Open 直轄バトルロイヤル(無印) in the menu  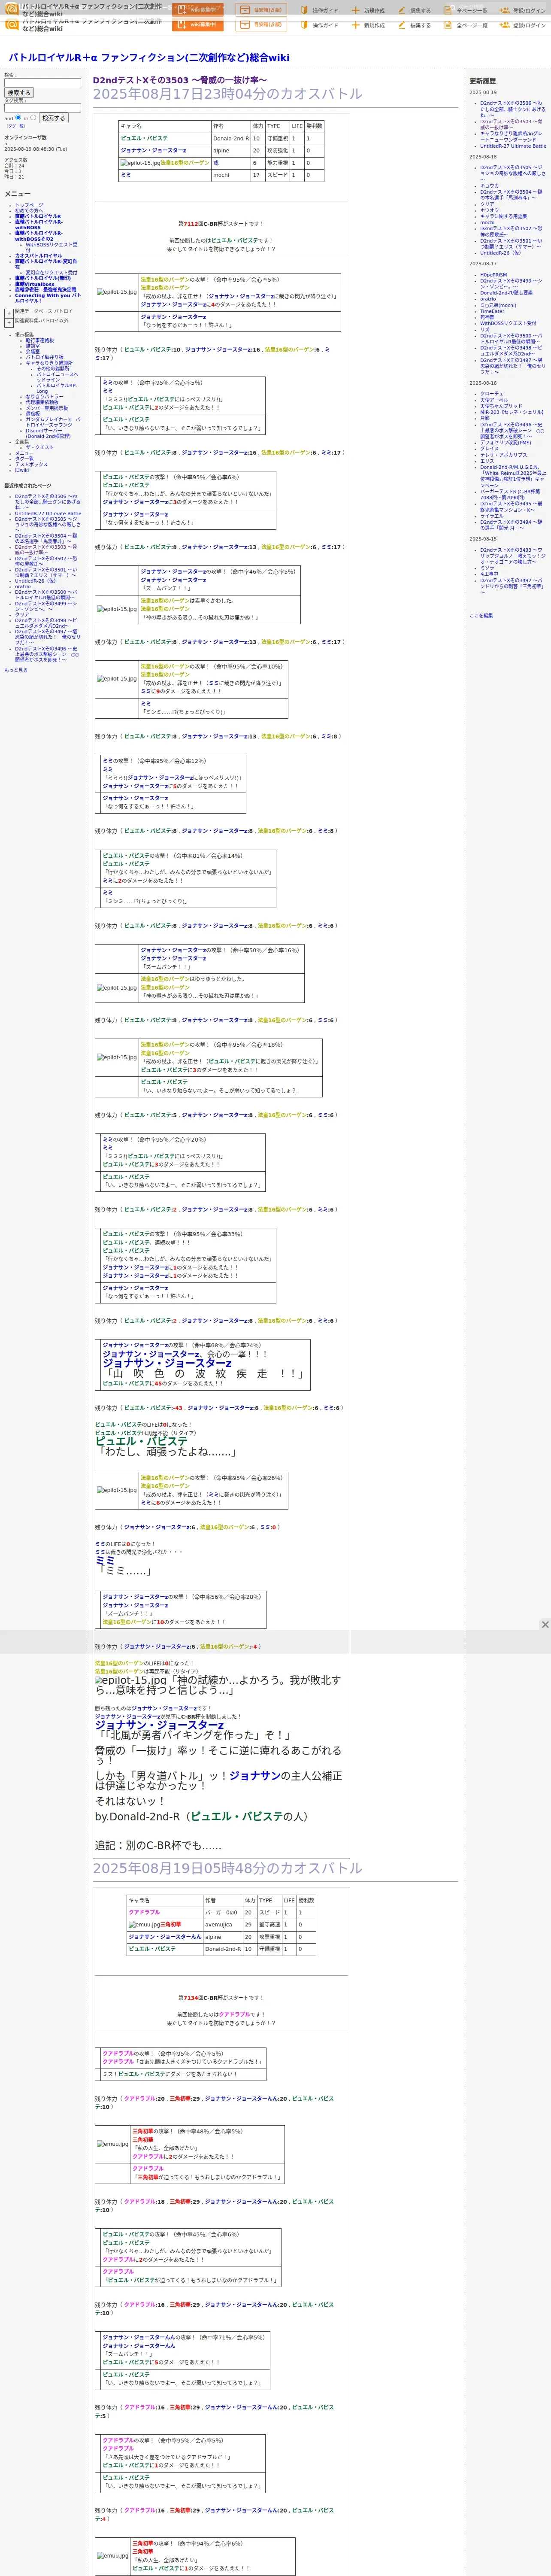pos(43,278)
